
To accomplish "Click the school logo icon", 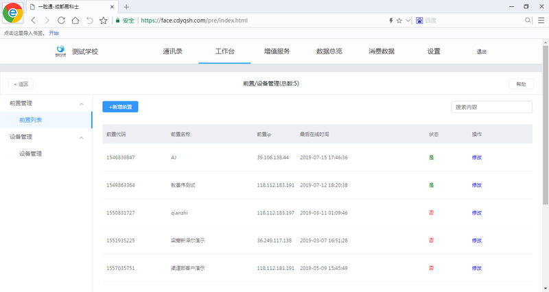I will tap(61, 51).
